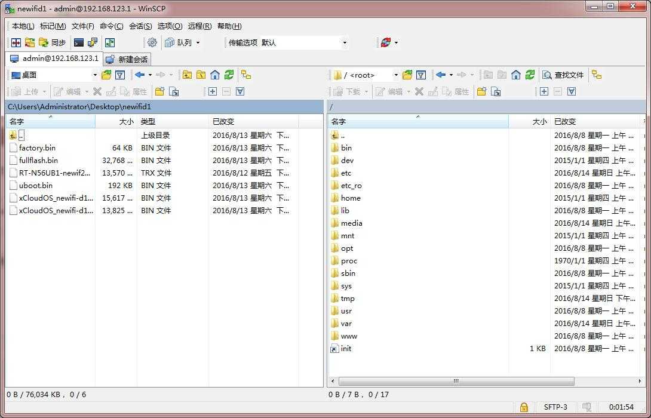Open preferences via the gear icon

[152, 43]
